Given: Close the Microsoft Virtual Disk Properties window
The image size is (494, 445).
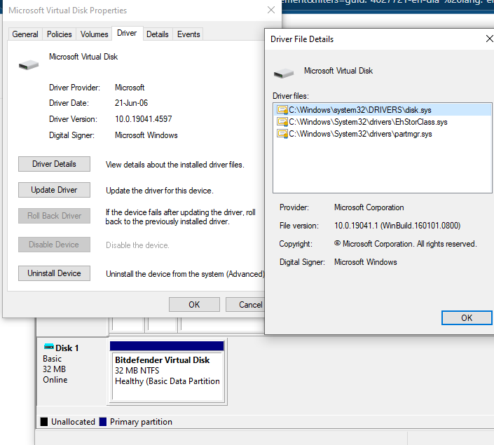Looking at the screenshot, I should [271, 10].
